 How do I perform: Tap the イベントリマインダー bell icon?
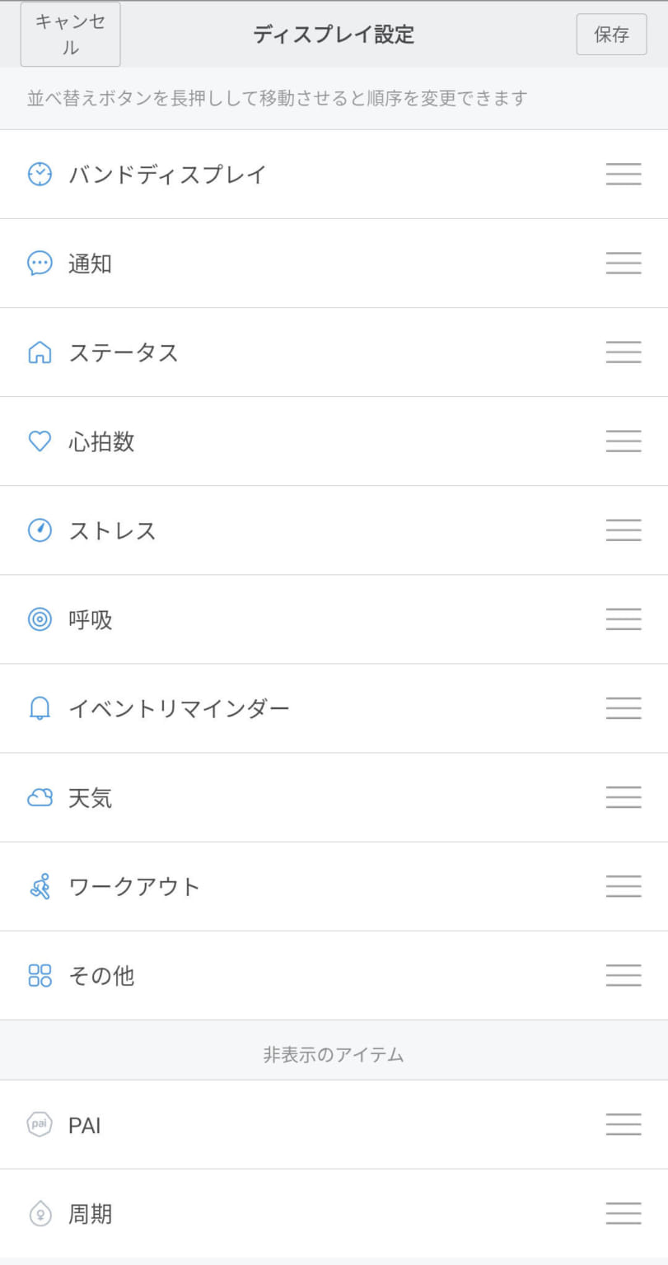[40, 708]
